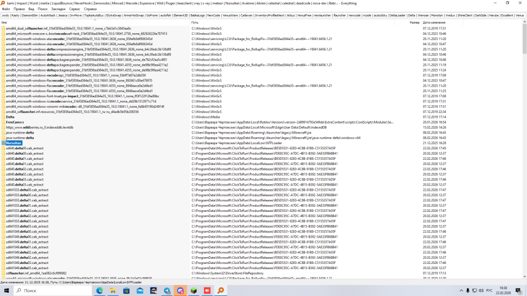The image size is (527, 296).
Task: Click the folder icon of the Delta row
Action: pyautogui.click(x=3, y=117)
